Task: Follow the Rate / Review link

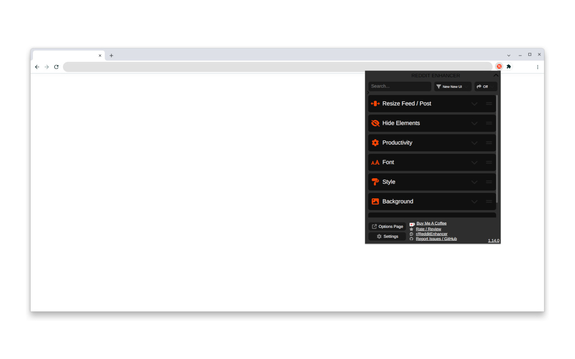Action: (429, 229)
